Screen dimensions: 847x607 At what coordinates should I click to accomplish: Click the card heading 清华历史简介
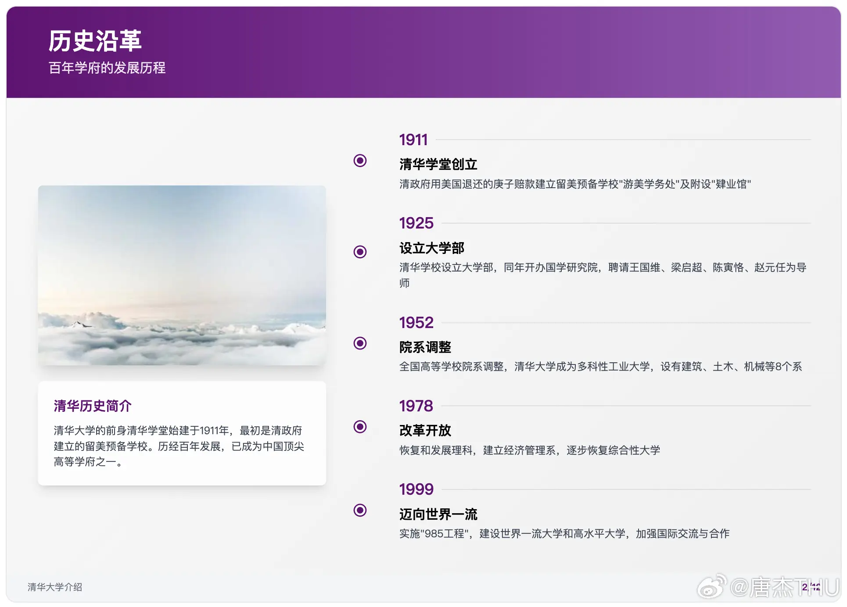tap(93, 406)
